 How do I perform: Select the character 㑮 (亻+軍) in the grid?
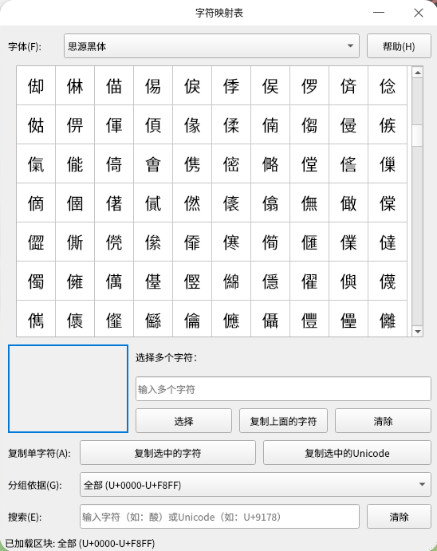pos(114,124)
